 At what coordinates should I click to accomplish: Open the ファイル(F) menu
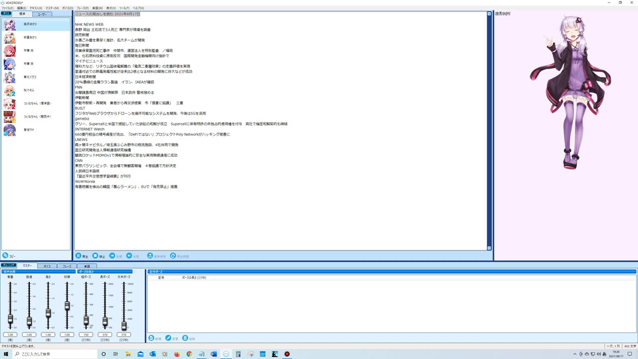(7, 8)
